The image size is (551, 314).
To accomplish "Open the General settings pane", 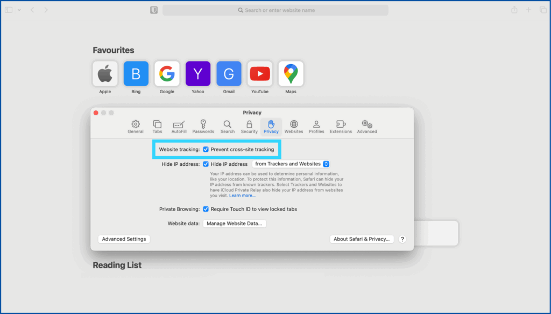I will pyautogui.click(x=136, y=127).
